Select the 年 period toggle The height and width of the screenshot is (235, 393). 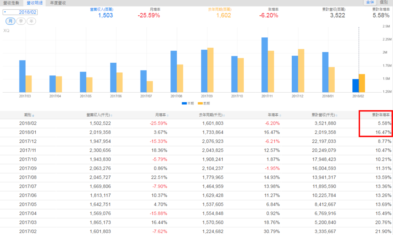tap(31, 21)
